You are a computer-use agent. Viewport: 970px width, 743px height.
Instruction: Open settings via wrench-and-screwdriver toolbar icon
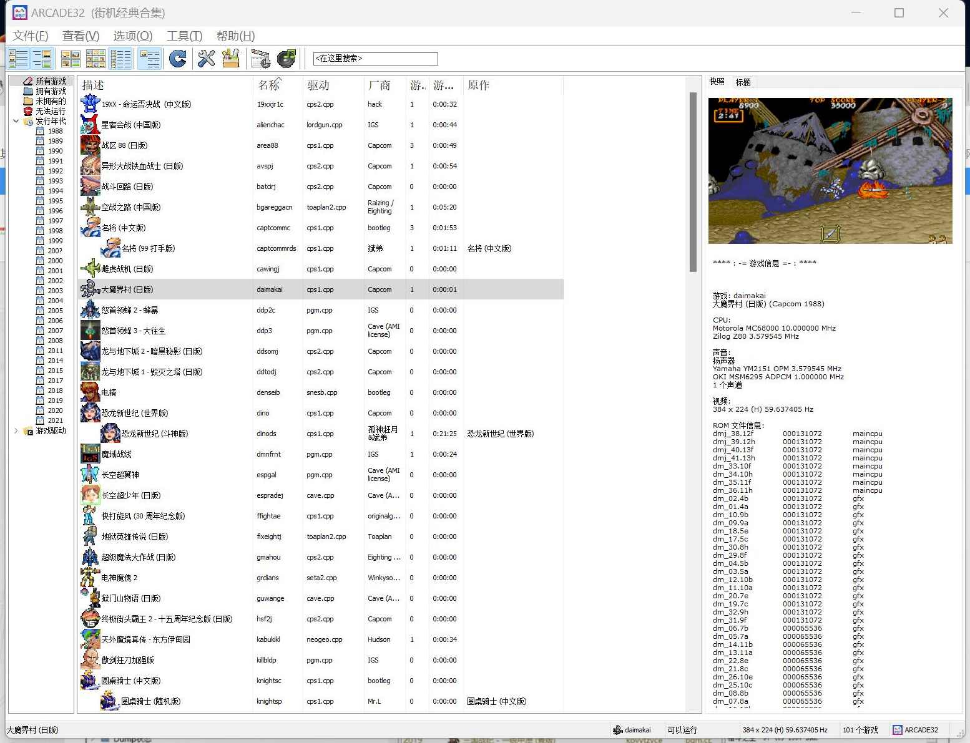click(x=206, y=59)
